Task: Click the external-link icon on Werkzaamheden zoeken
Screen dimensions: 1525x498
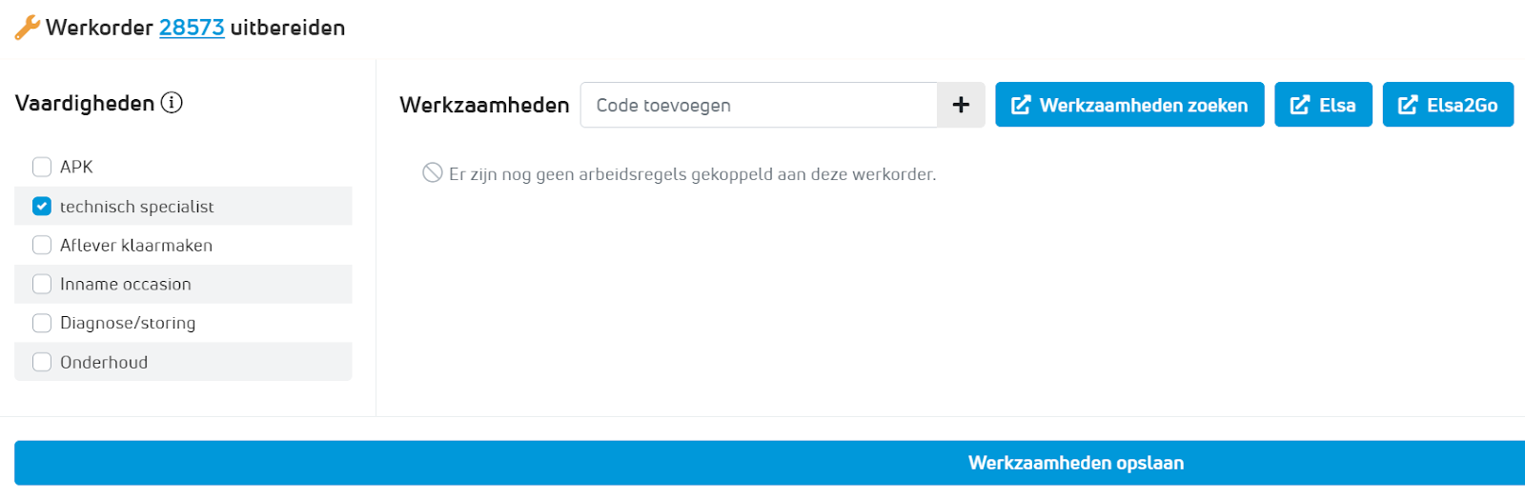Action: point(1021,105)
